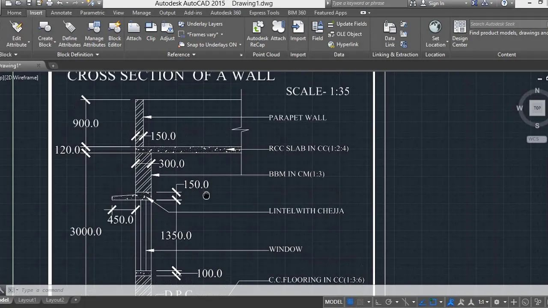Click the Create Block icon
548x308 pixels.
point(45,28)
